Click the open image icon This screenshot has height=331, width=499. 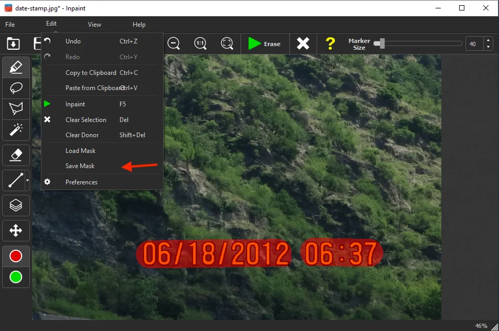[x=14, y=43]
